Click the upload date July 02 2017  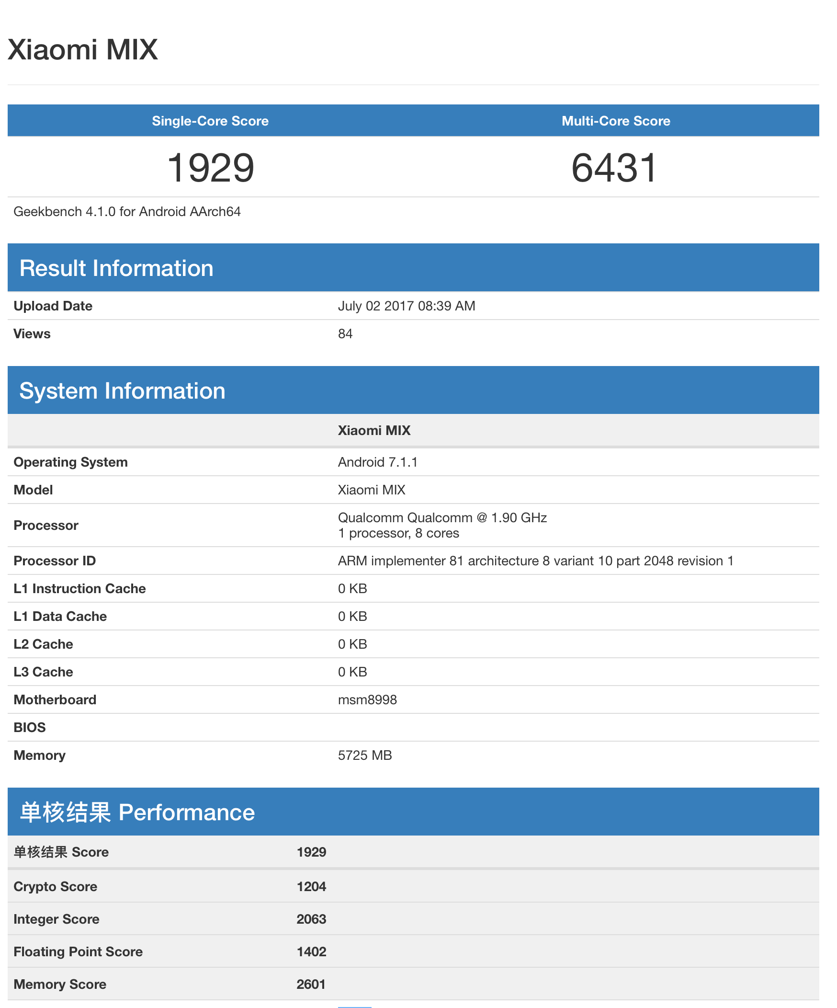406,306
